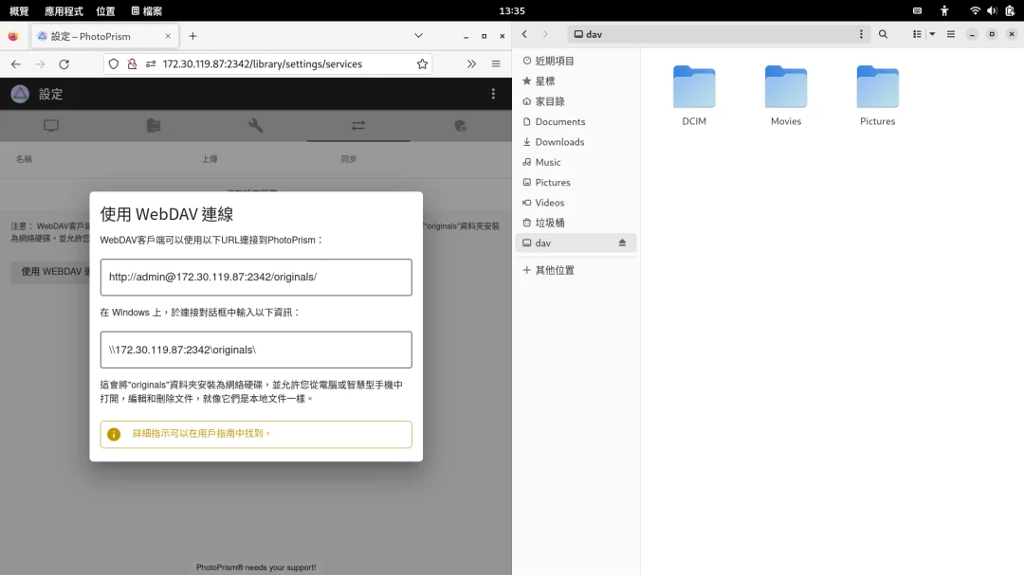Open the Movies folder

pos(785,88)
